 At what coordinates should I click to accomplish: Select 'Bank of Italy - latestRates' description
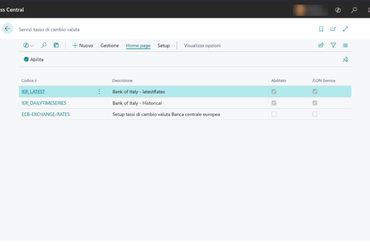point(139,92)
